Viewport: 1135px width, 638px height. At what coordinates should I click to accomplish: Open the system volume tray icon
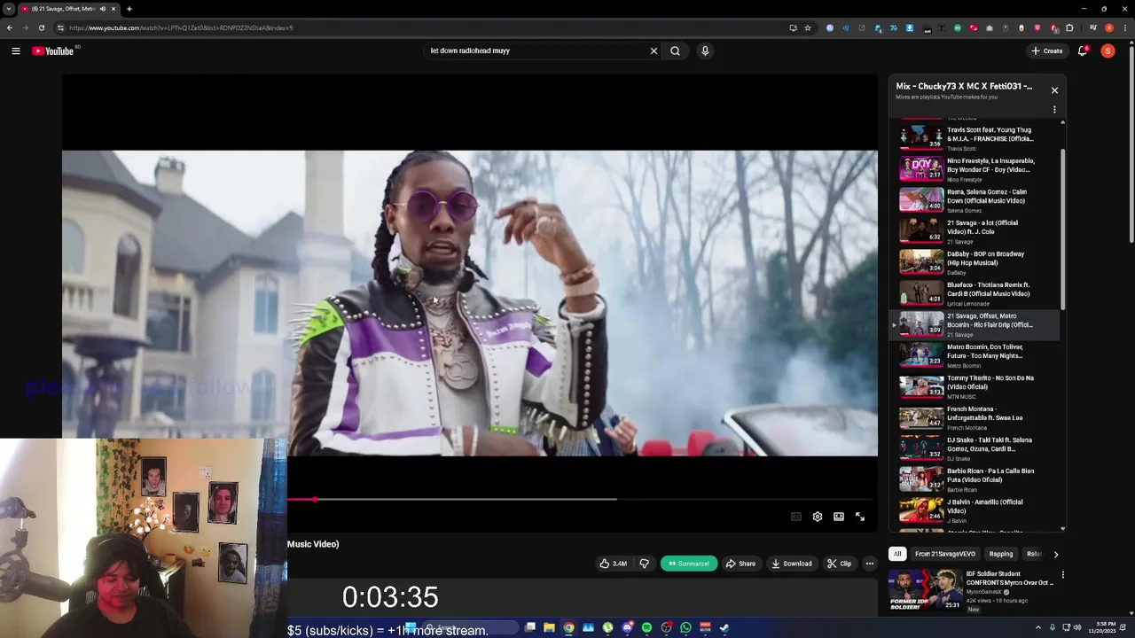coord(1077,627)
